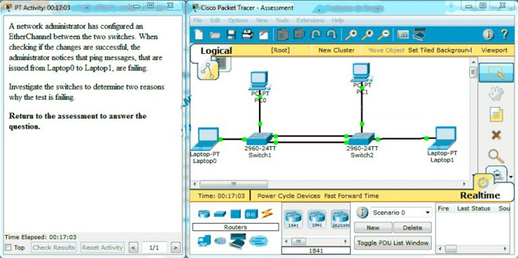Click the Viewport button
The image size is (518, 258).
pos(494,50)
